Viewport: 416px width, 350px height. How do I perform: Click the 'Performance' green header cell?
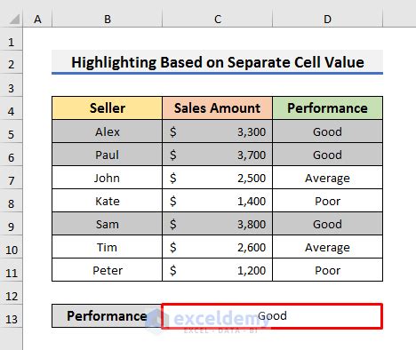[328, 107]
